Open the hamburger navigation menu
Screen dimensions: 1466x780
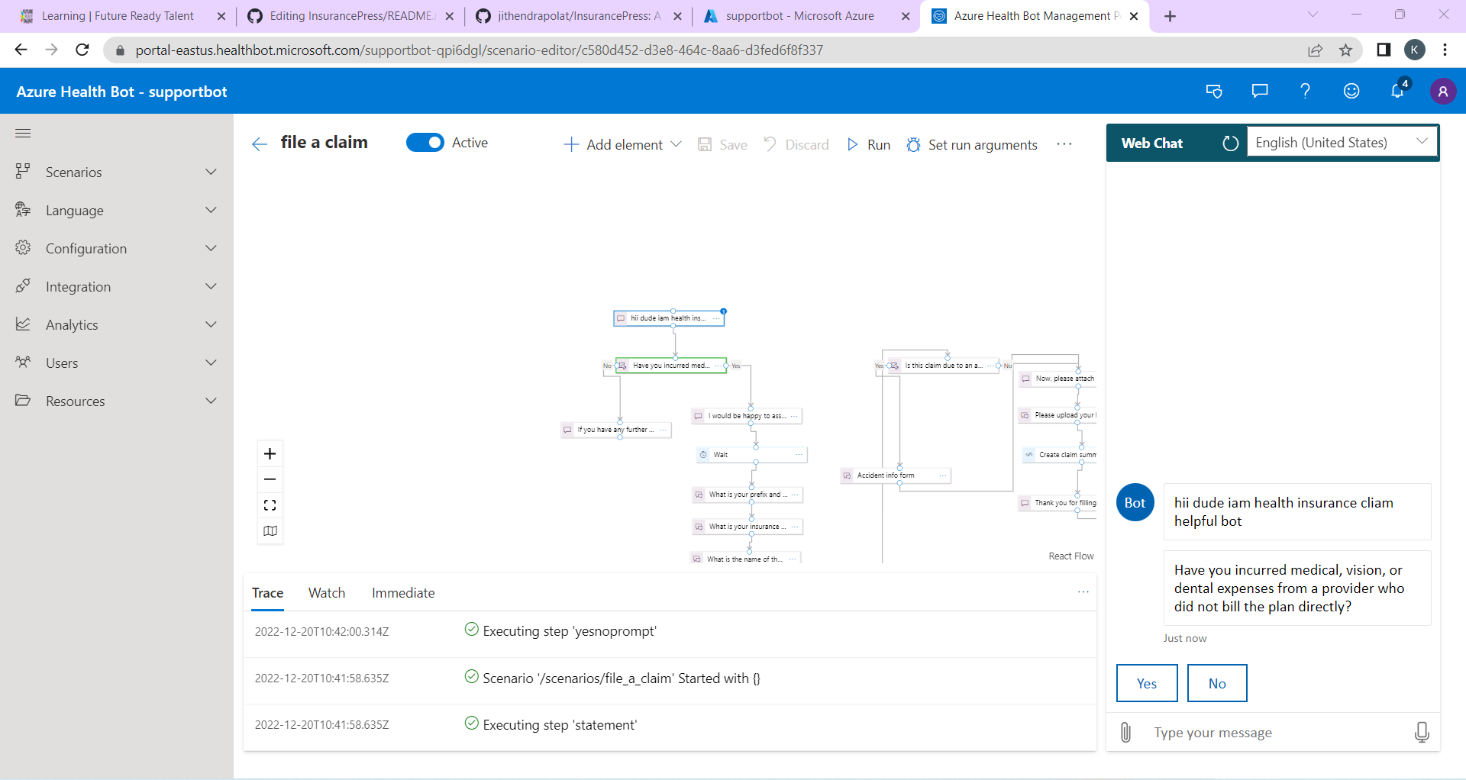[23, 134]
